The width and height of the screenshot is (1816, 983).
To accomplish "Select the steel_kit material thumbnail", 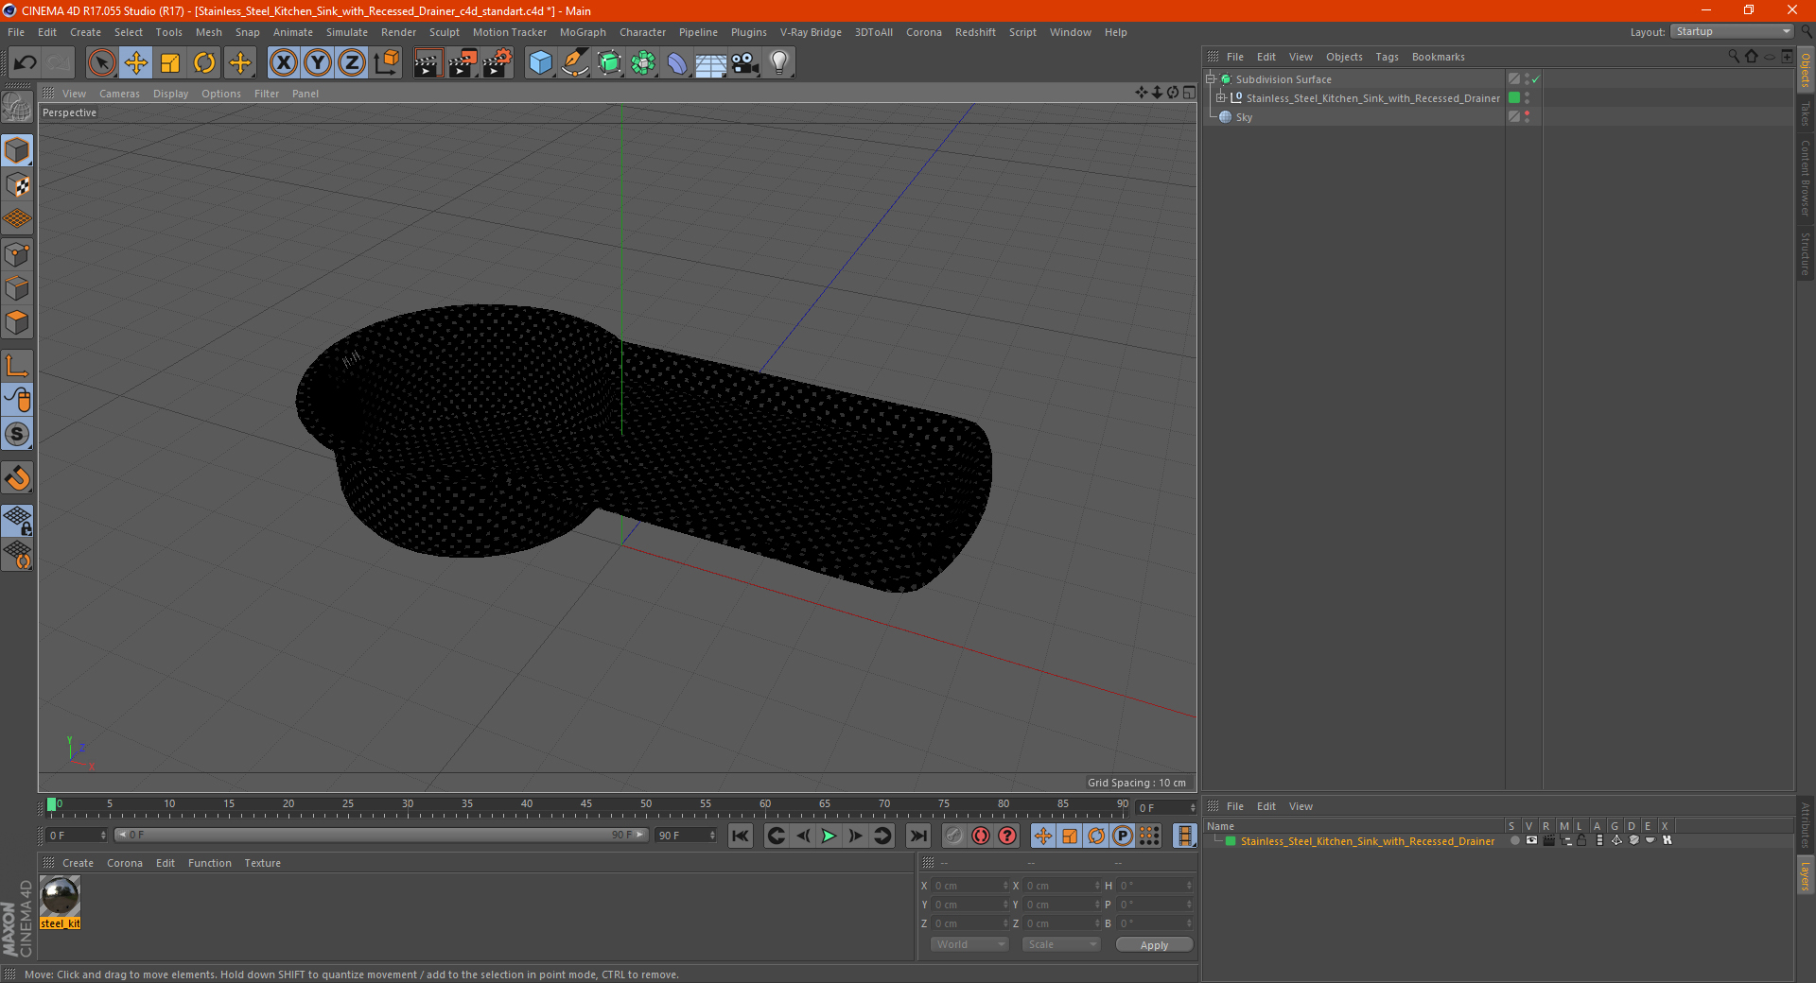I will click(61, 896).
